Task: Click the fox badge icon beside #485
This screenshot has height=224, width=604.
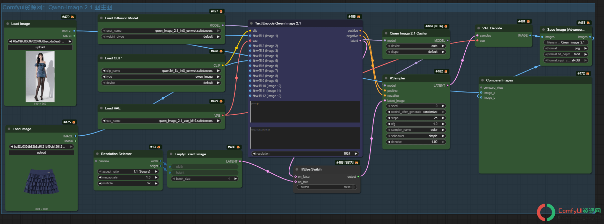Action: point(359,17)
